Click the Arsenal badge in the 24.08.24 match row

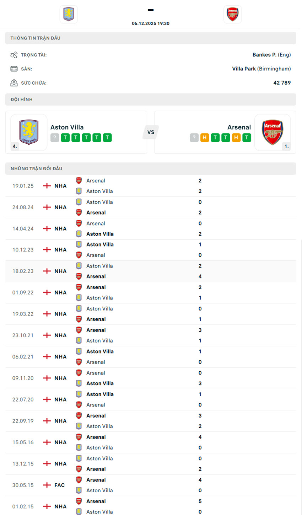tap(79, 212)
